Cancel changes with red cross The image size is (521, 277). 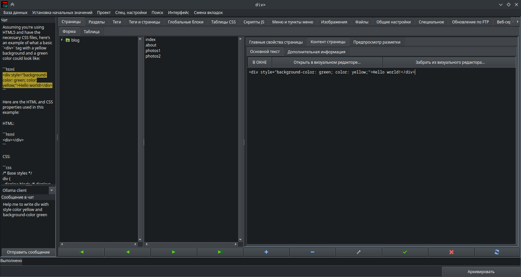(x=451, y=252)
